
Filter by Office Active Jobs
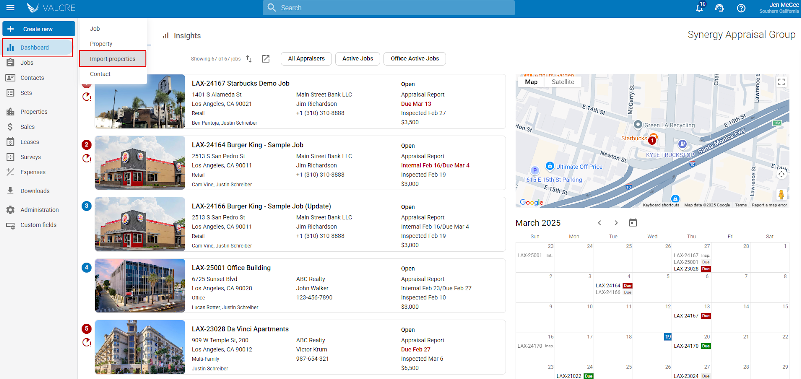(415, 59)
